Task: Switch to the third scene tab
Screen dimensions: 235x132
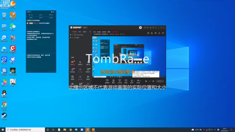Action: 85,32
